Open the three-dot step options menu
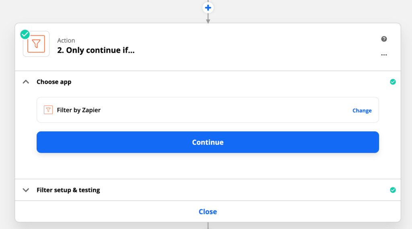 tap(384, 55)
